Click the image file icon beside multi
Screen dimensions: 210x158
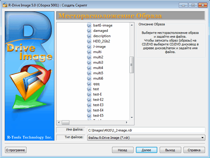tap(89, 52)
